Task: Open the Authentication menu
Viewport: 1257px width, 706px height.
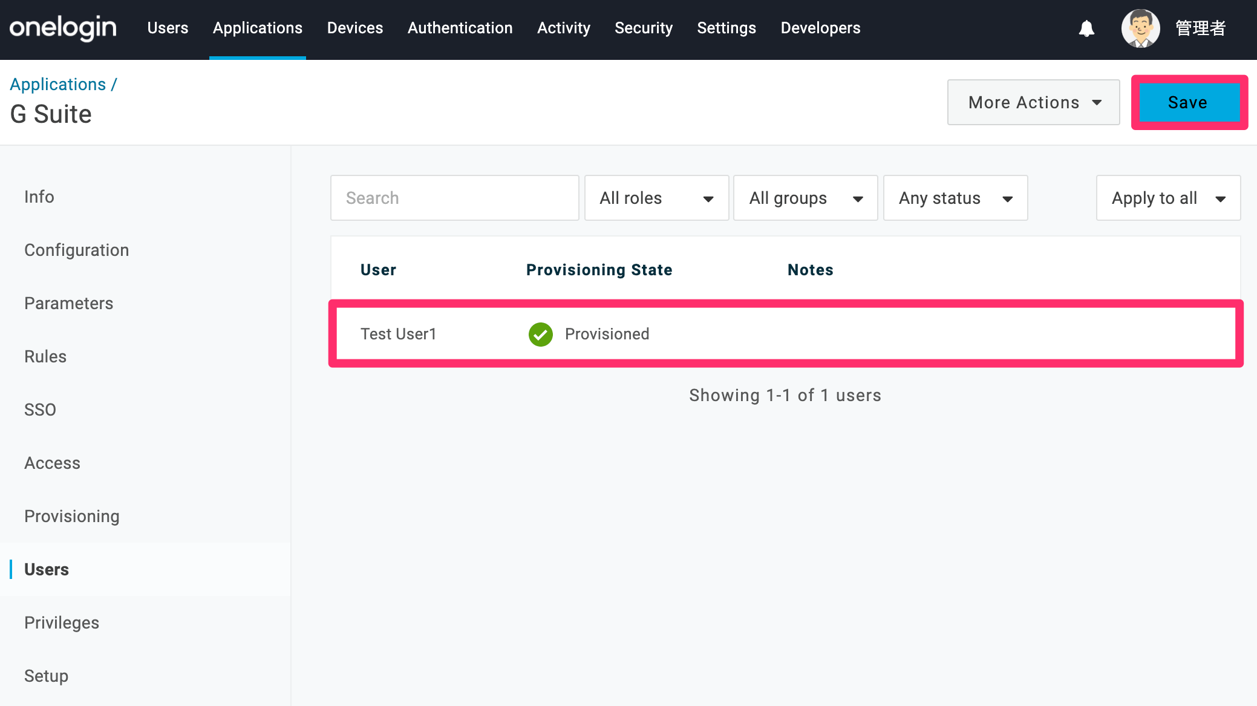Action: pyautogui.click(x=460, y=28)
